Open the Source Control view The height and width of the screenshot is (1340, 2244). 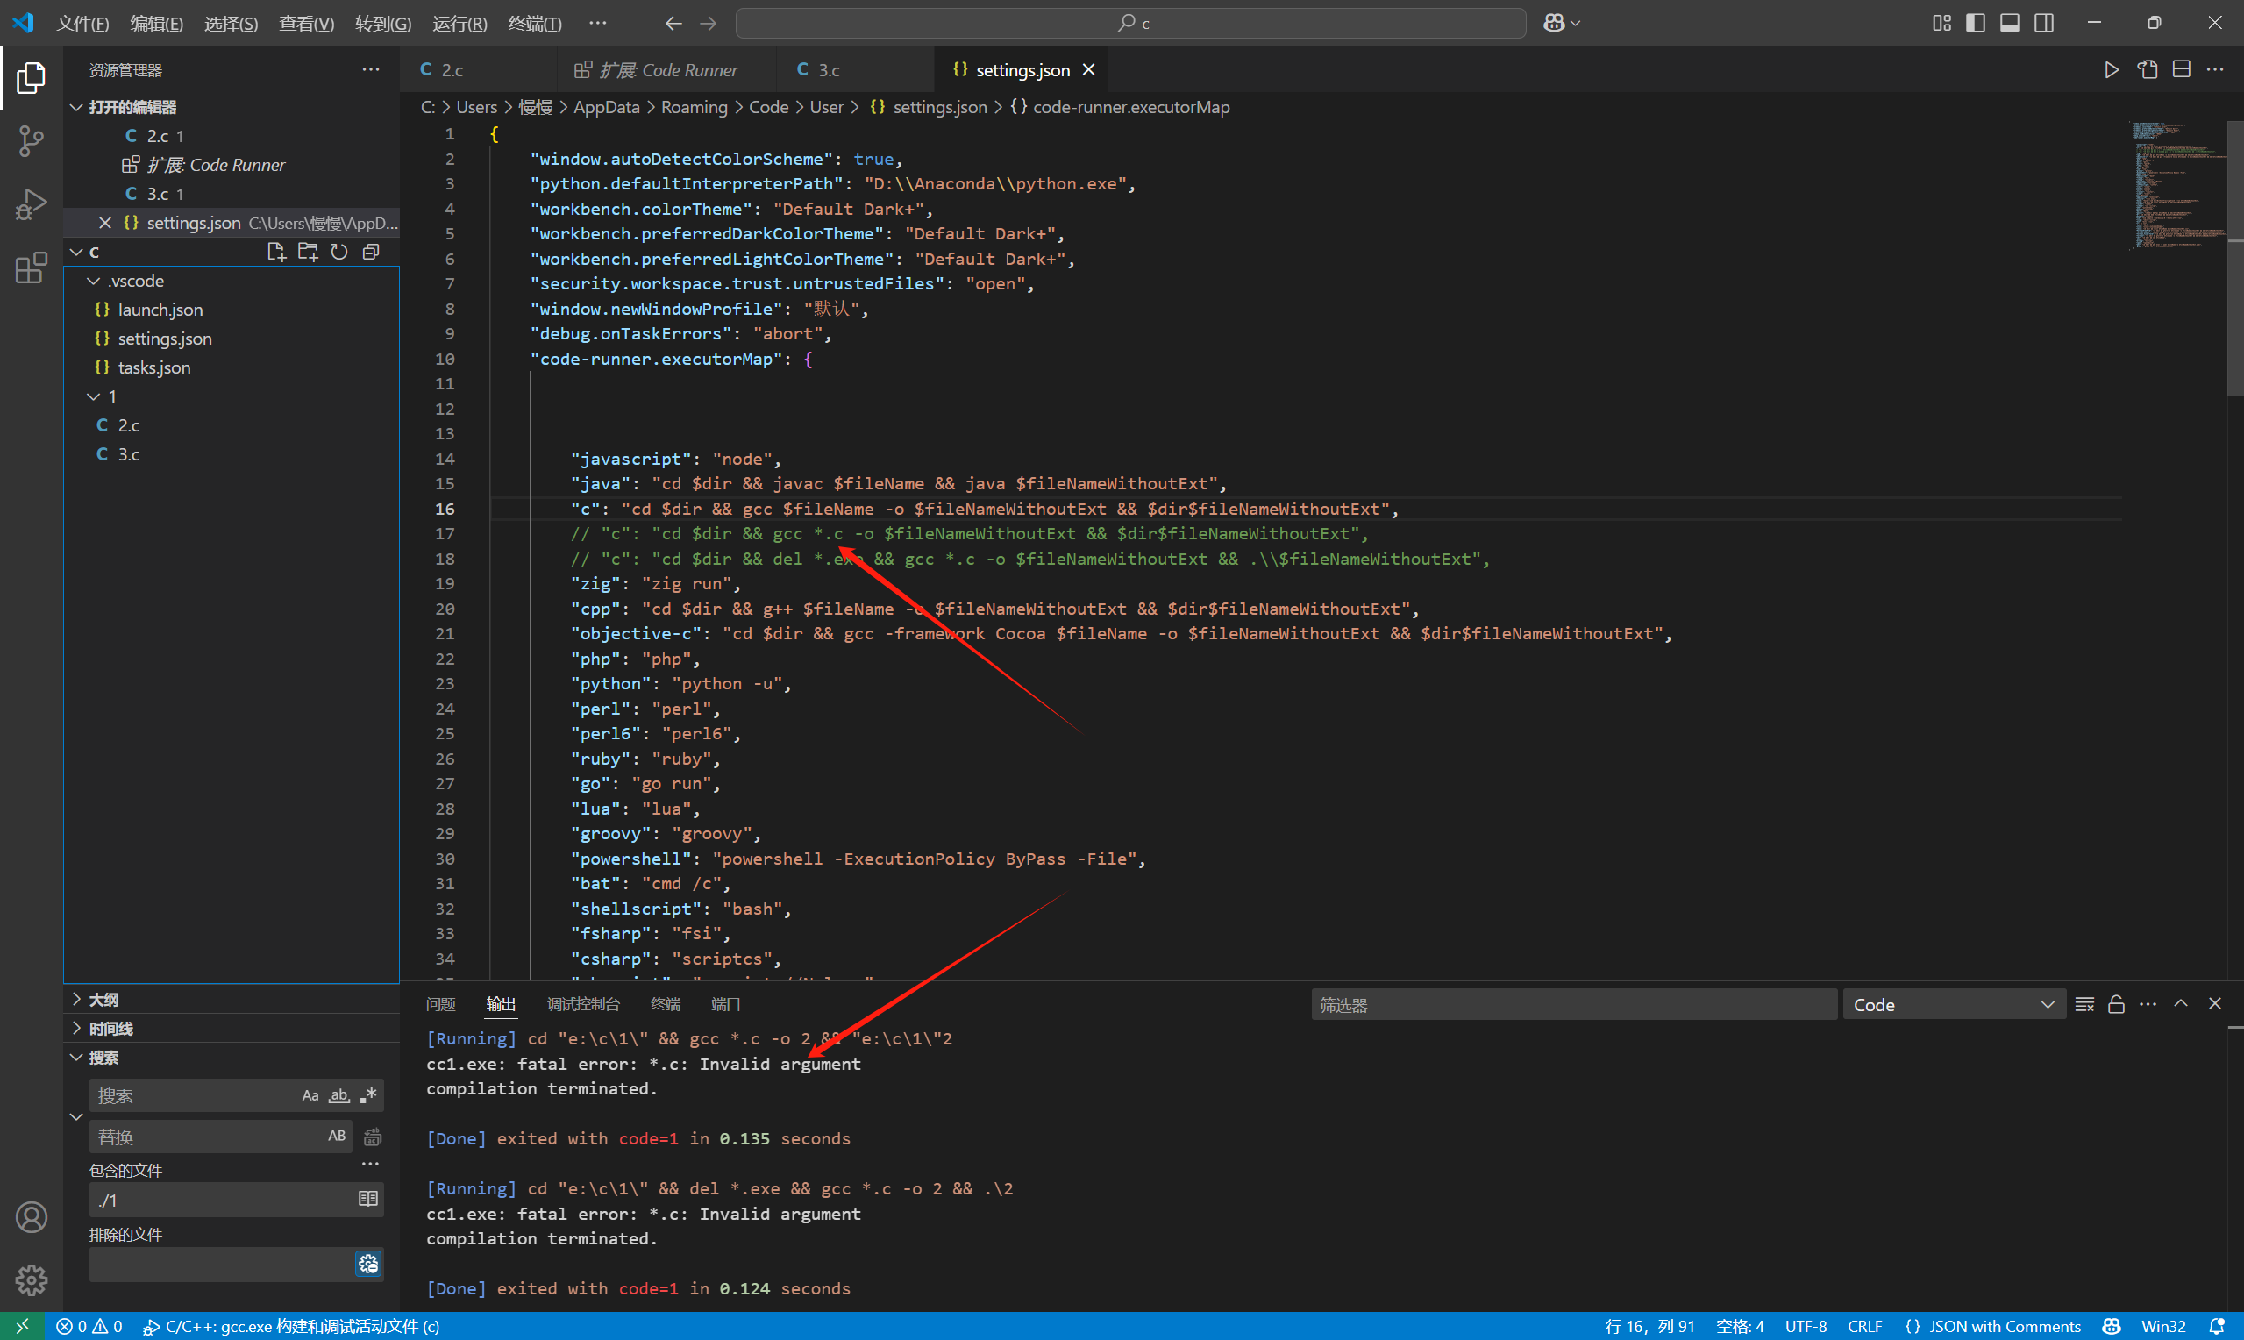(x=31, y=141)
